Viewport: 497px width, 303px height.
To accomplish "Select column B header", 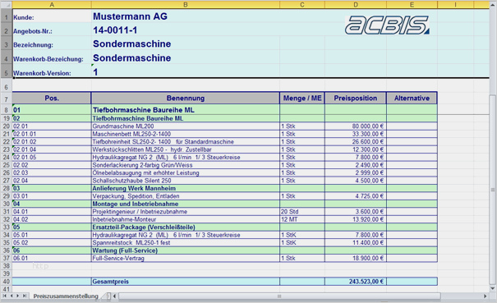I will 186,4.
